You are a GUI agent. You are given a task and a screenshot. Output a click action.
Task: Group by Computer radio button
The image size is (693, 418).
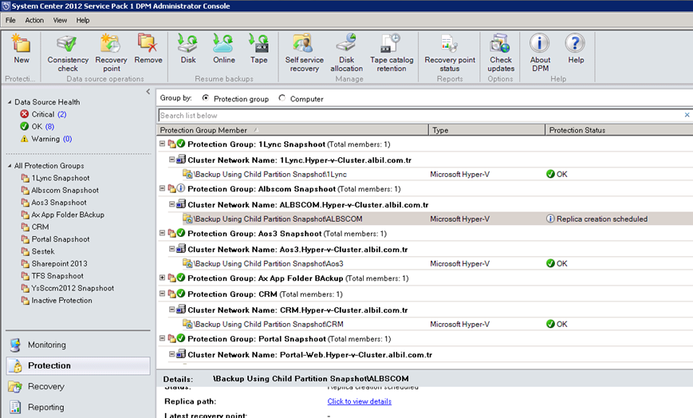[282, 98]
